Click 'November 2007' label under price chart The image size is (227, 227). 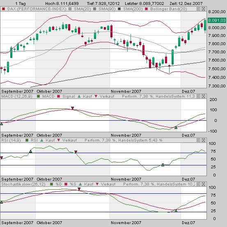click(x=126, y=92)
